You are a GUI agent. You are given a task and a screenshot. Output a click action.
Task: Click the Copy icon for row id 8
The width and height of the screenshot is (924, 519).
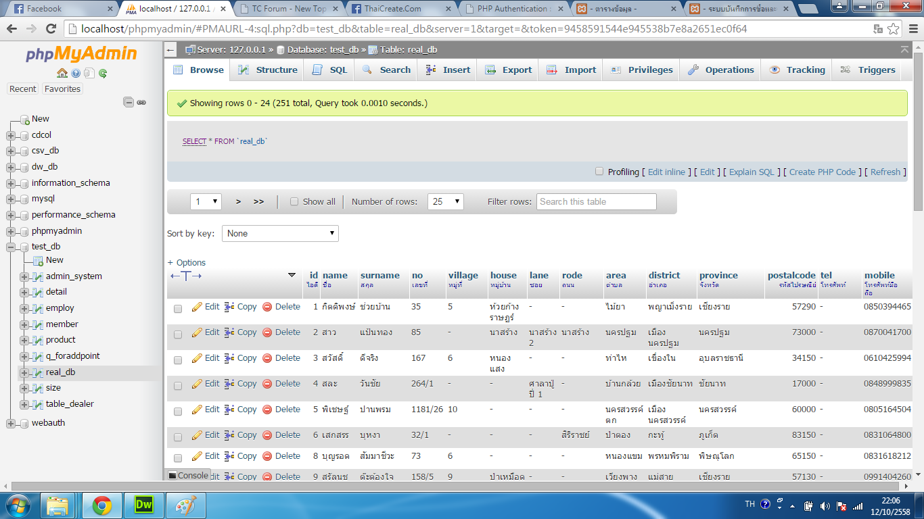[229, 456]
